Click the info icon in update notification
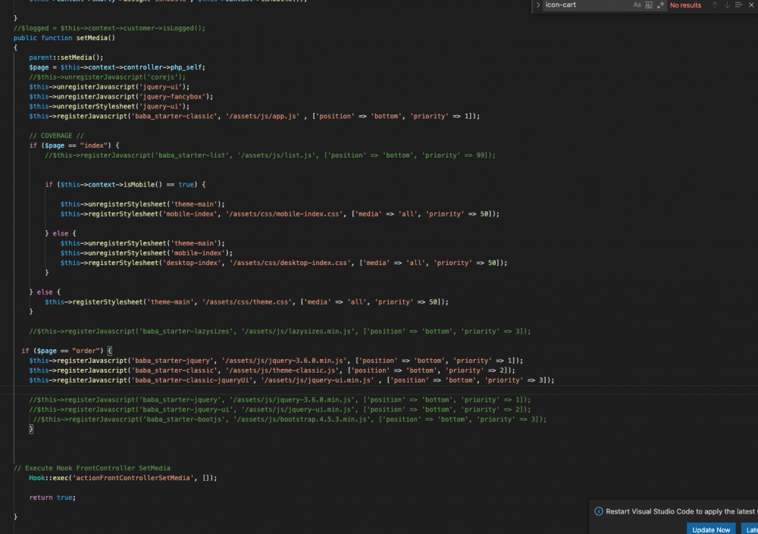 [x=598, y=511]
